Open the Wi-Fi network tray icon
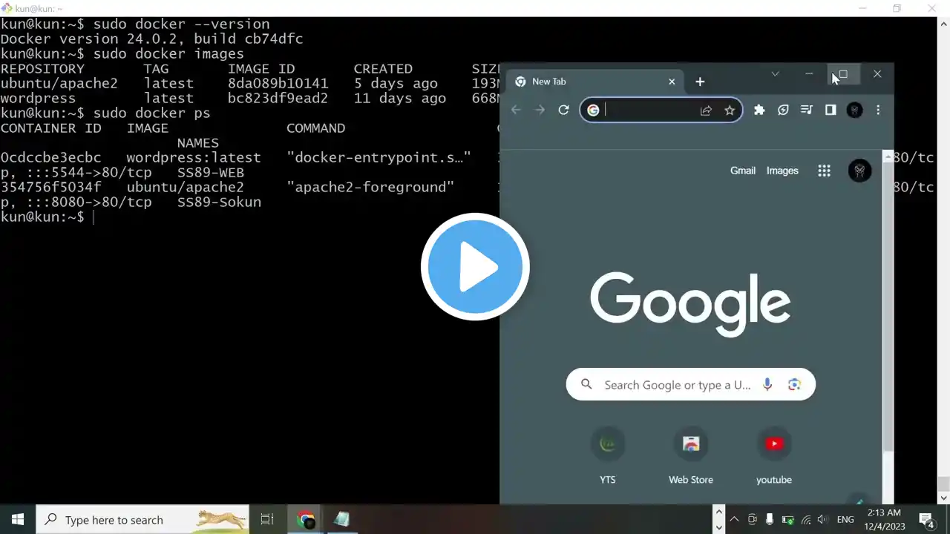This screenshot has height=534, width=950. 805,519
